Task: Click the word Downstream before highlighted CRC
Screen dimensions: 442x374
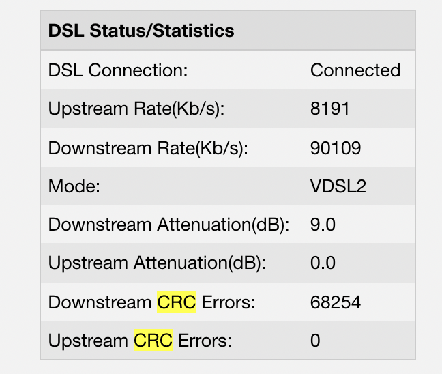Action: pos(100,302)
